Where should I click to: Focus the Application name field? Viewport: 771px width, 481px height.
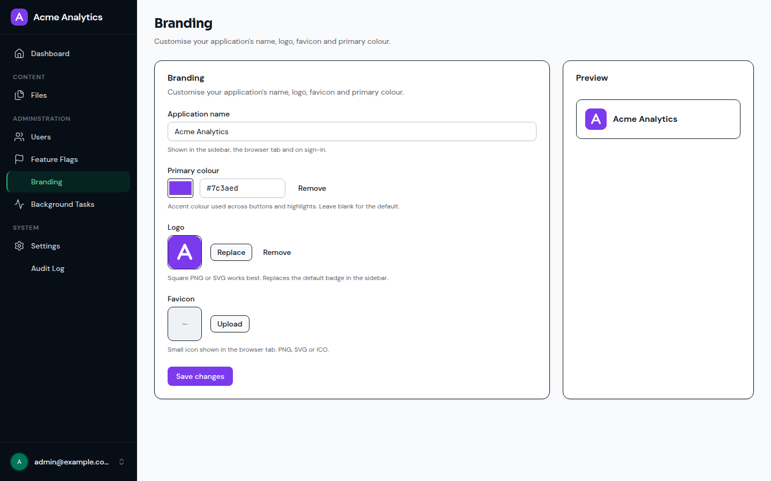pos(352,131)
